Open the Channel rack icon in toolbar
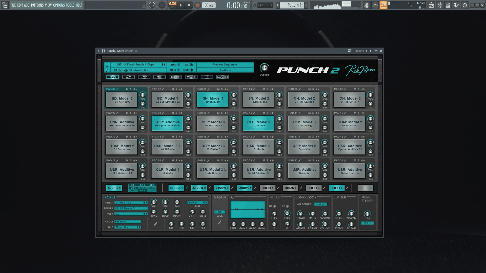 tap(448, 5)
